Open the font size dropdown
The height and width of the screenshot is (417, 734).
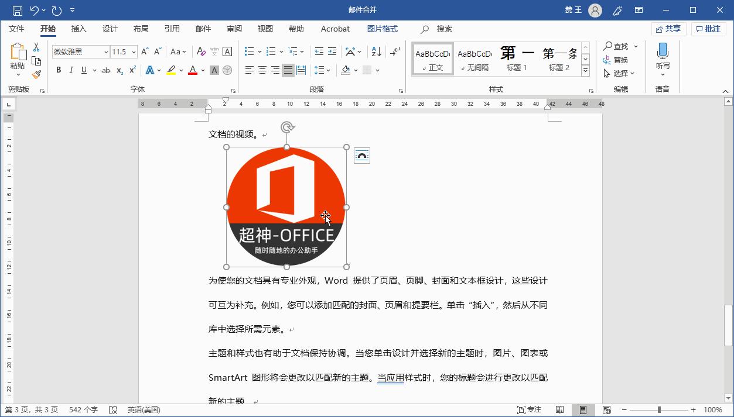pos(133,51)
